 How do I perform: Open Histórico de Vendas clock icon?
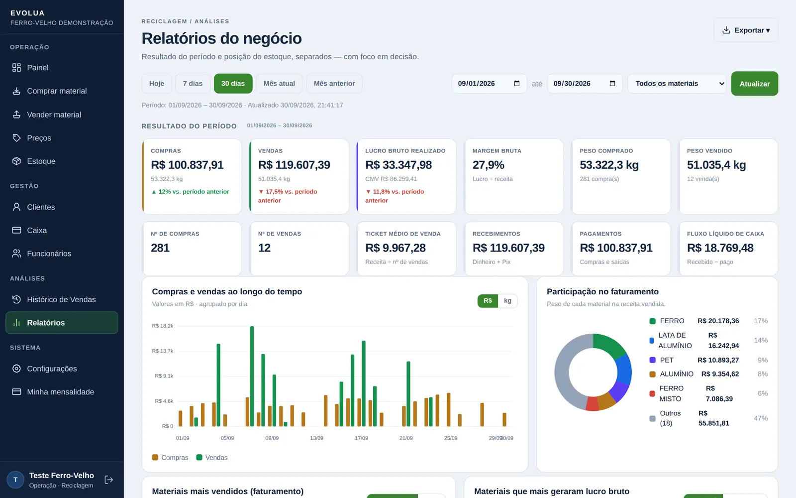click(16, 299)
